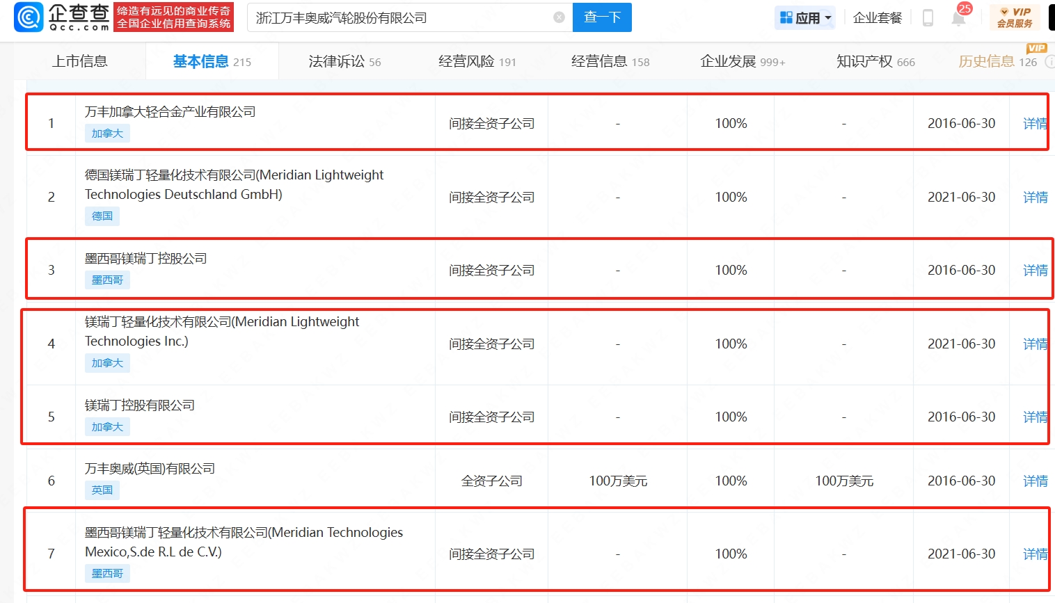Select 2016-06-30 date in row 1
Screen dimensions: 1055x603
tap(962, 124)
